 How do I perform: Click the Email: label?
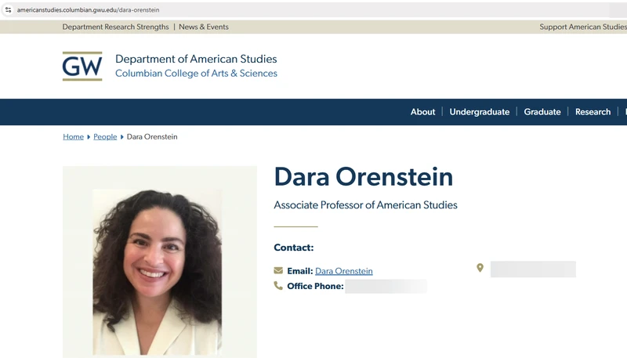click(x=300, y=271)
